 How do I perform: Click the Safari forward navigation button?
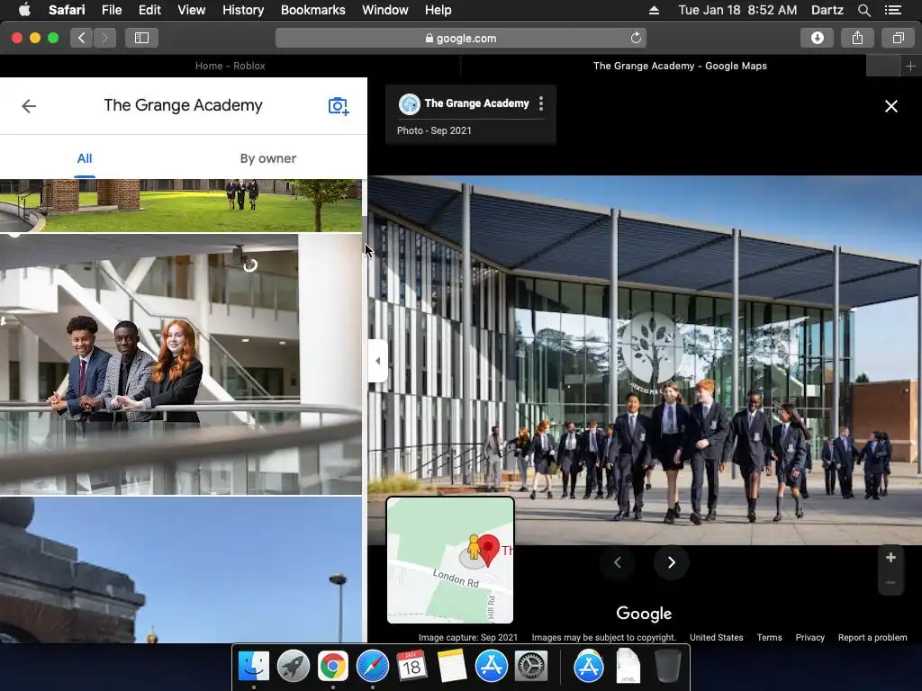(x=104, y=38)
